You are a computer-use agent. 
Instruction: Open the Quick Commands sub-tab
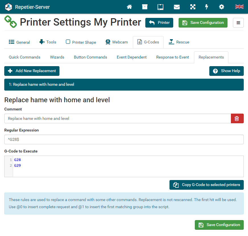pyautogui.click(x=24, y=57)
